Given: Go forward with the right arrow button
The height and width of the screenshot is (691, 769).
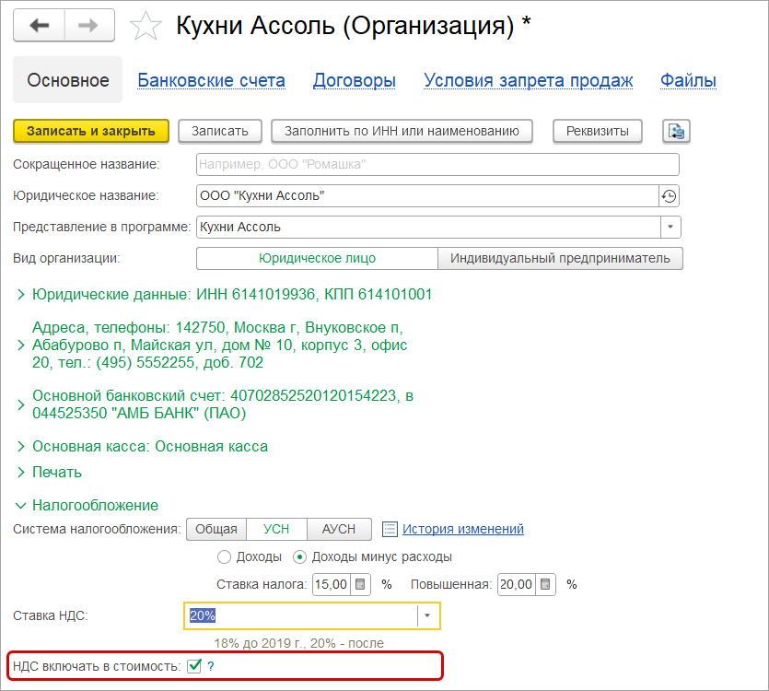Looking at the screenshot, I should [89, 25].
